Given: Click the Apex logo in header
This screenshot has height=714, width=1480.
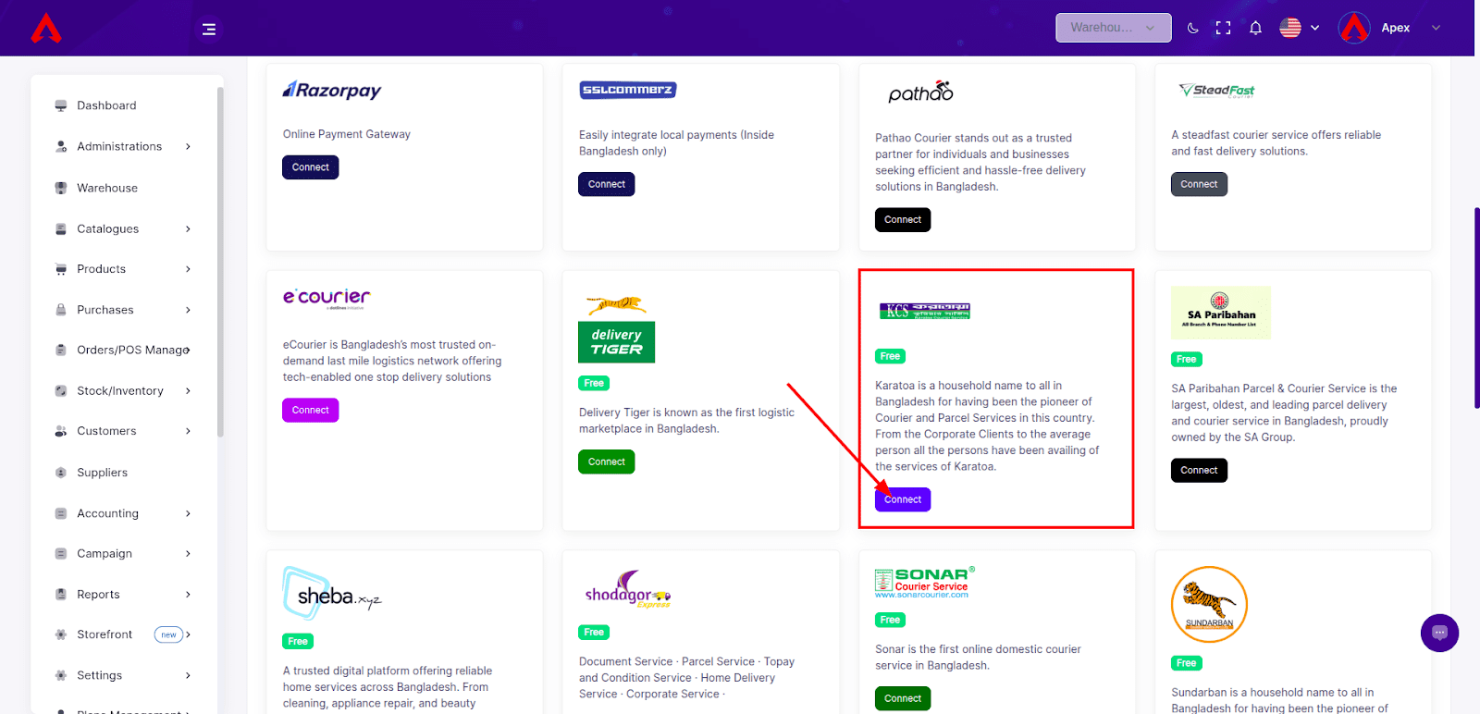Looking at the screenshot, I should [46, 29].
